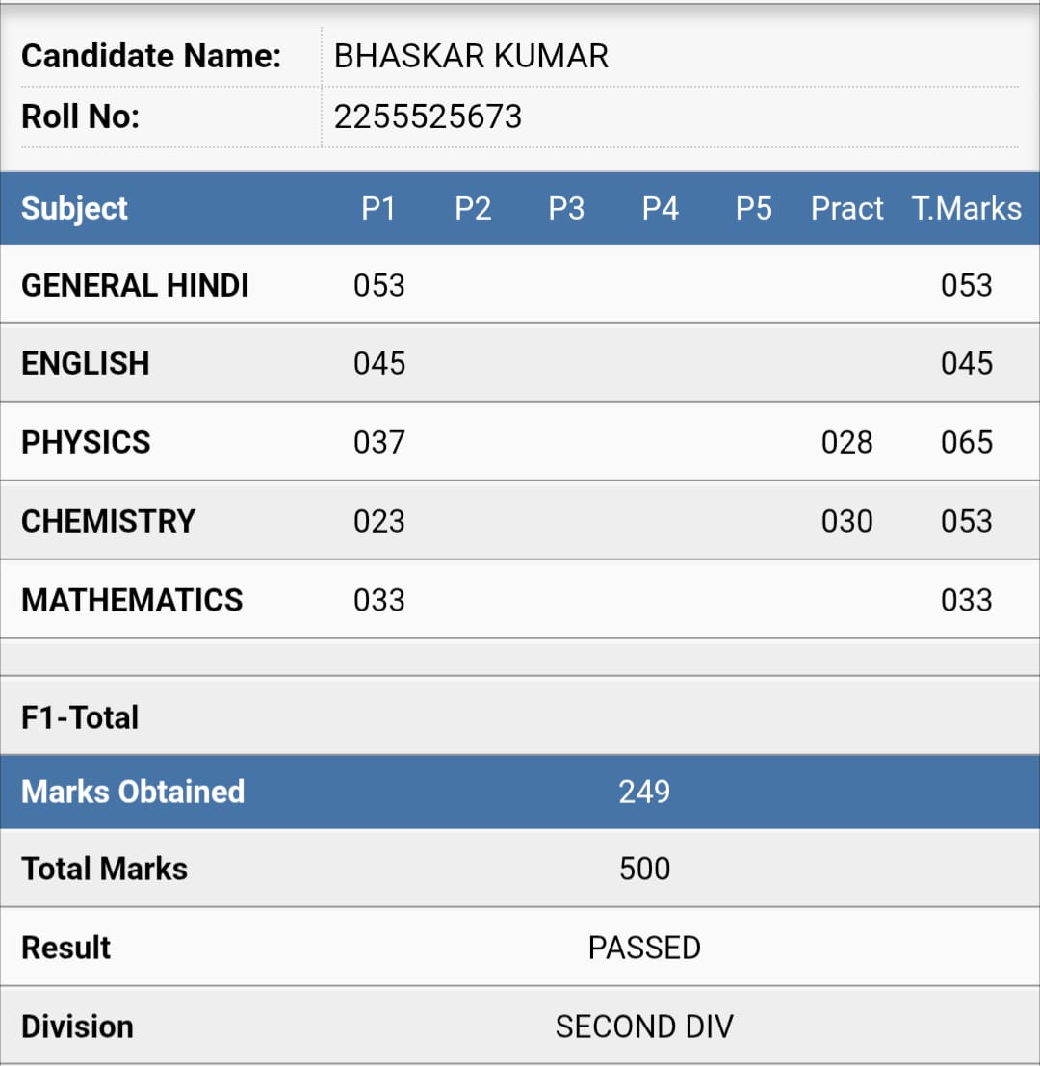1040x1066 pixels.
Task: Select the Total Marks value 500
Action: (644, 869)
